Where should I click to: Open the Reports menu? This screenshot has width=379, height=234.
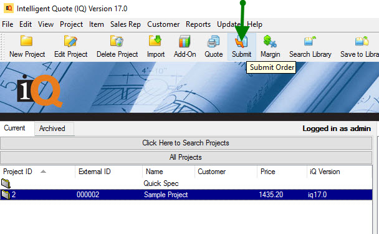[x=198, y=24]
